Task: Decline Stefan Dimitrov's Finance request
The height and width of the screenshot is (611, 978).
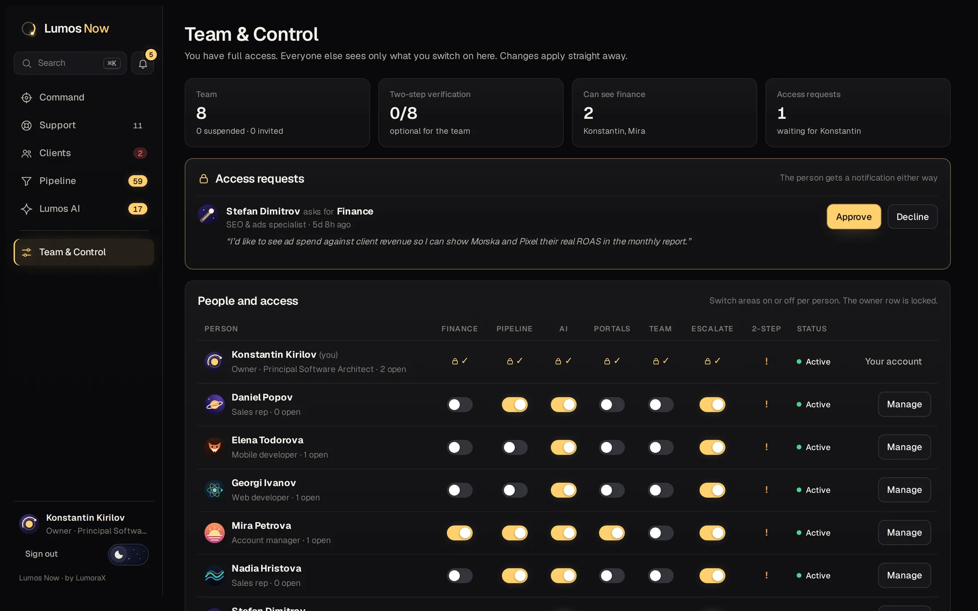Action: pyautogui.click(x=912, y=216)
